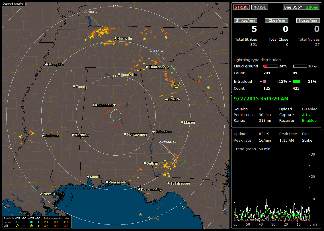Click the Cloud-ground count 204

267,73
